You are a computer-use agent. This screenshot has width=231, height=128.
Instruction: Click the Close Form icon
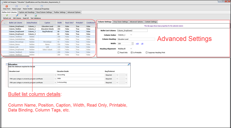7,6
